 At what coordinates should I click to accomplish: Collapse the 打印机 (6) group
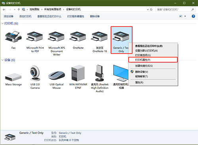click(2, 23)
